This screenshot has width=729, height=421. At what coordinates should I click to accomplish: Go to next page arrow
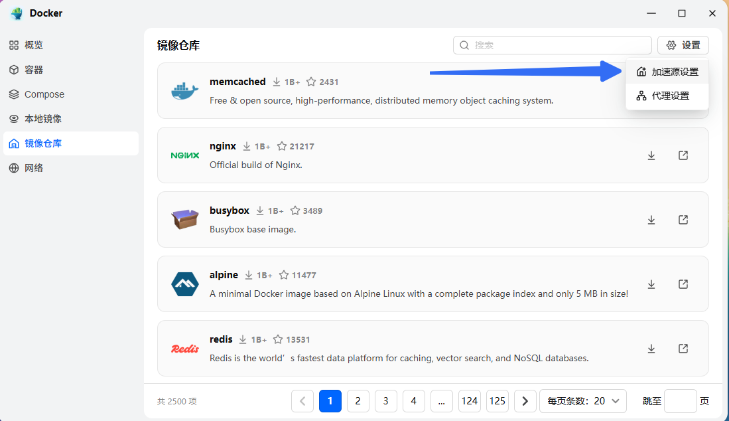525,401
